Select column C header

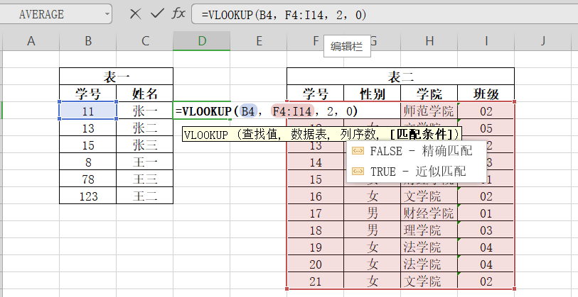145,41
